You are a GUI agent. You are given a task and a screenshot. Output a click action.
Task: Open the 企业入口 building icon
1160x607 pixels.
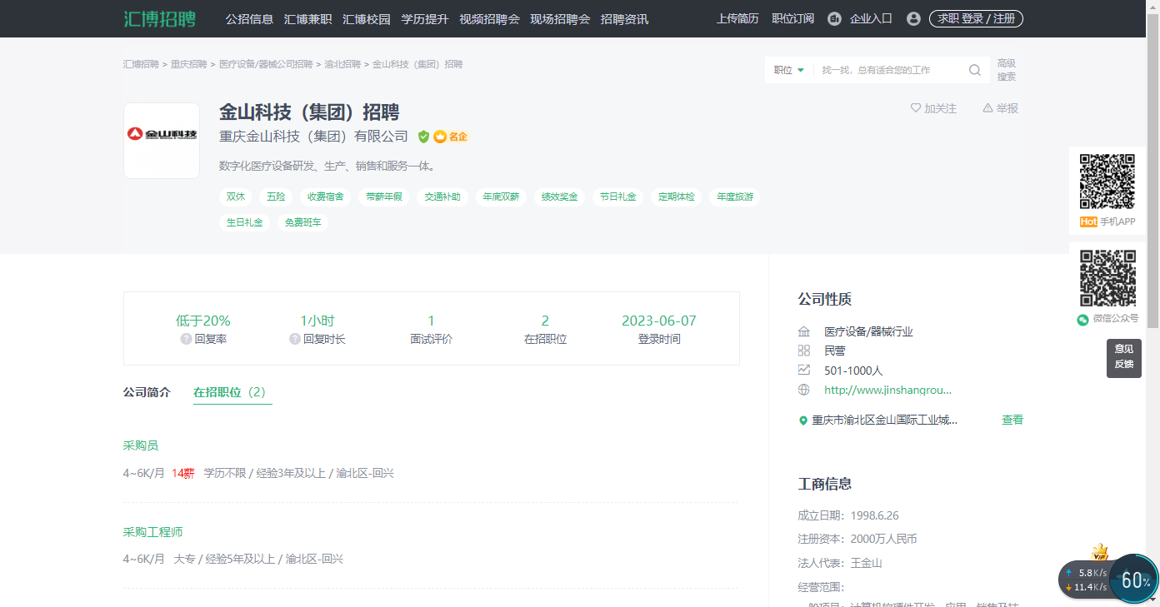coord(834,18)
